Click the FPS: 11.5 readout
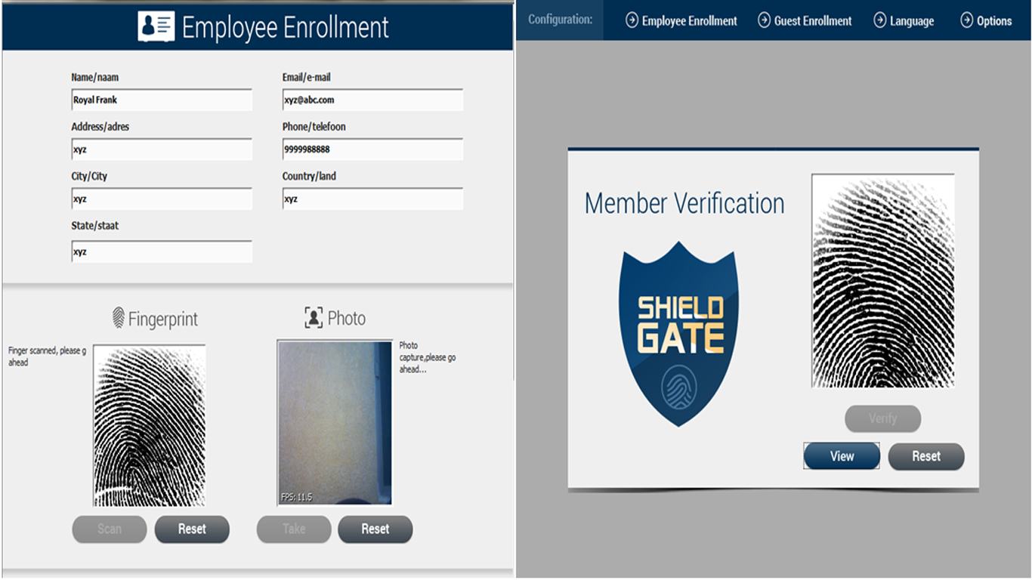 point(296,497)
